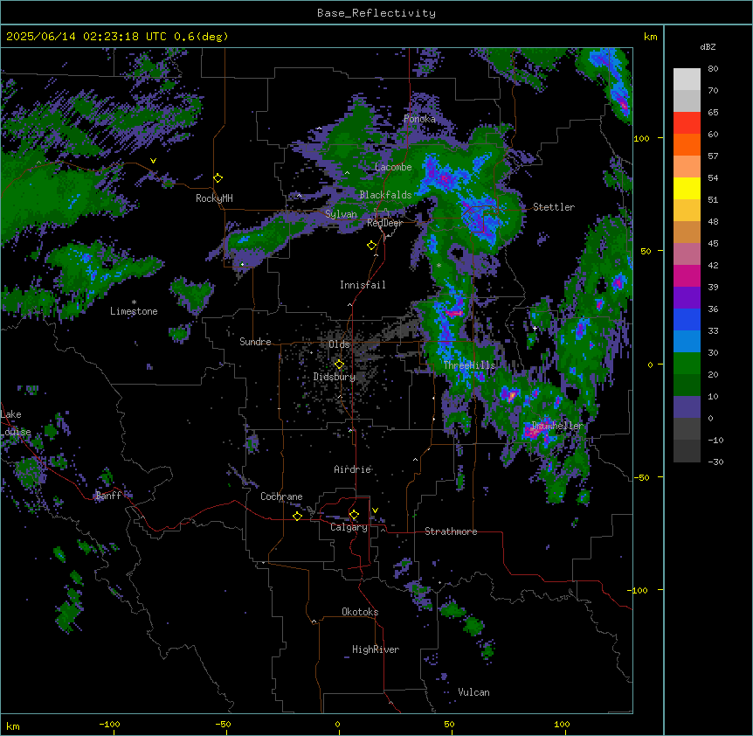753x736 pixels.
Task: Select the Sundre town label
Action: (x=255, y=342)
